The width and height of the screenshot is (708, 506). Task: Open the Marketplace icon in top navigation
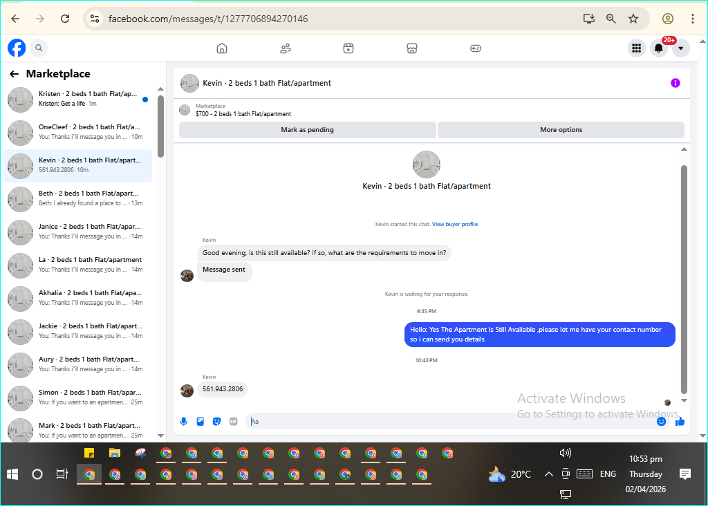412,48
